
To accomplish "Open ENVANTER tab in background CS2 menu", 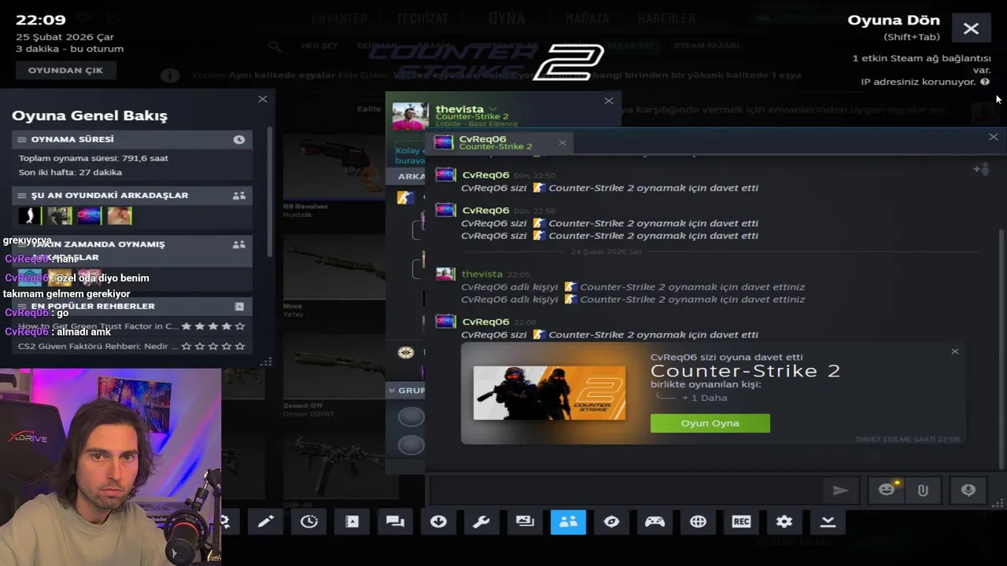I will 338,18.
